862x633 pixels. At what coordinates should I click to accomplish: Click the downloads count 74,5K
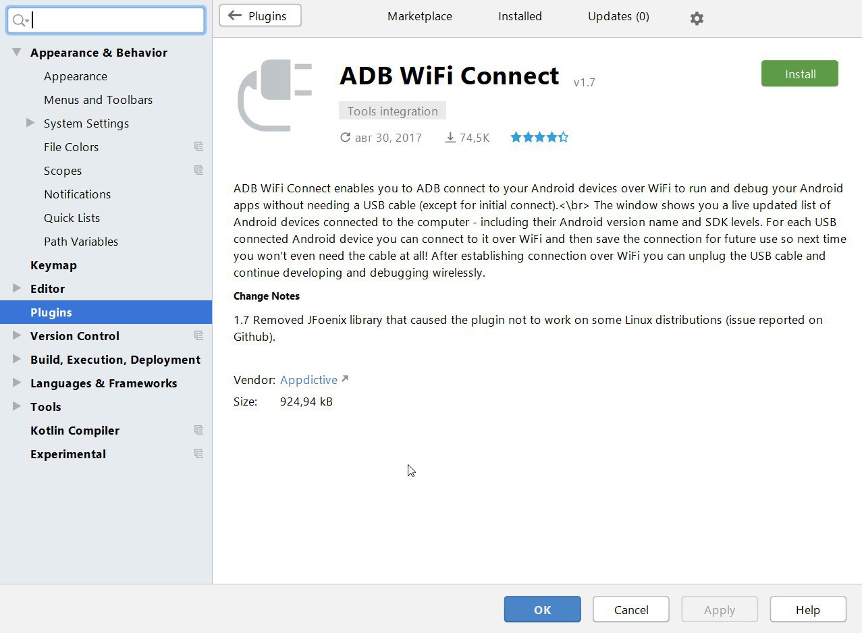click(467, 138)
